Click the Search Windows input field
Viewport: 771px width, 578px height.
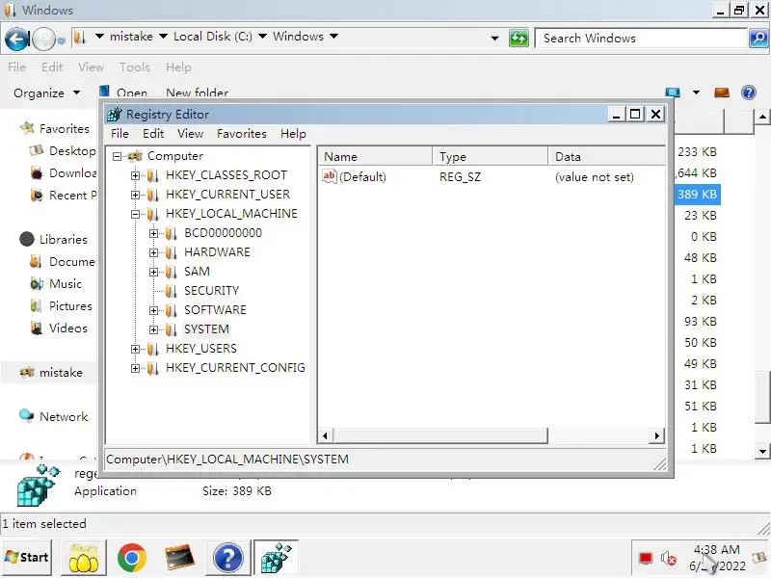pos(641,39)
